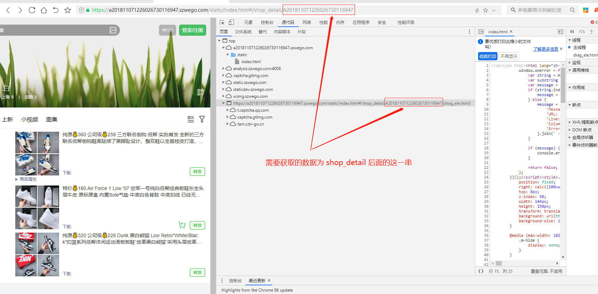Click the {} format code icon
The height and width of the screenshot is (294, 598).
pyautogui.click(x=481, y=271)
